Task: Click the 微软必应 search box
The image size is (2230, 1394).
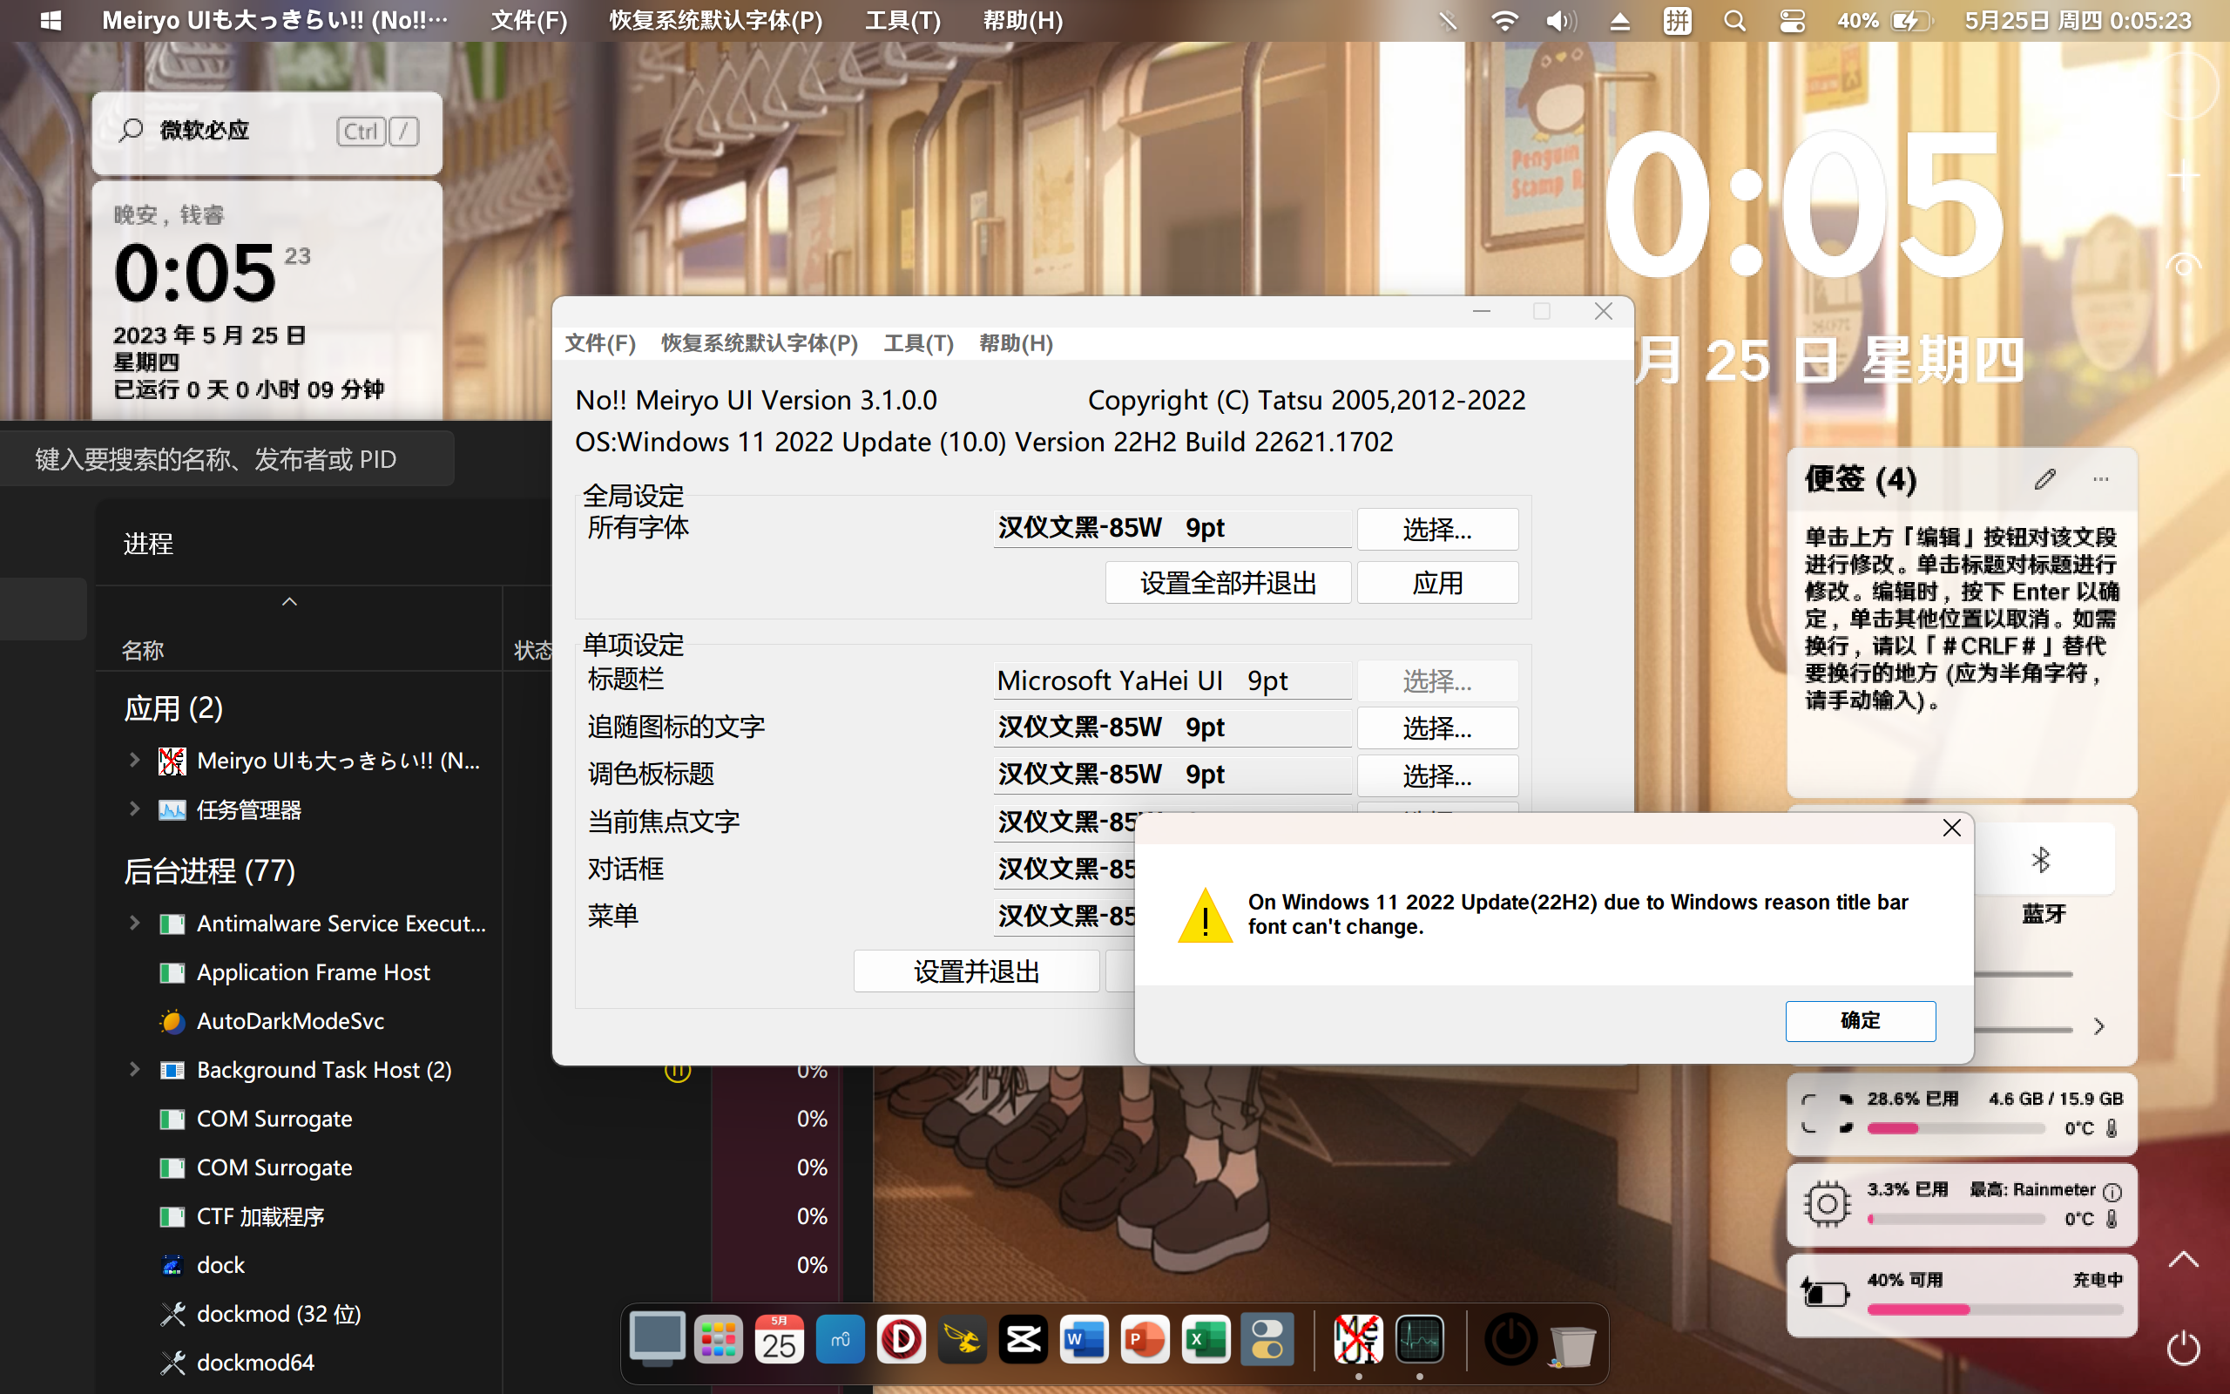Action: [267, 131]
